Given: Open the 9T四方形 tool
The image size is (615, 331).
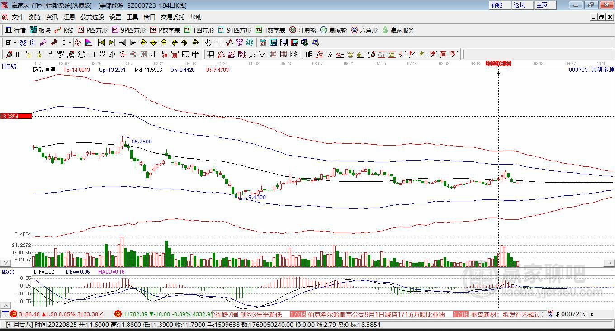Looking at the screenshot, I should (235, 30).
